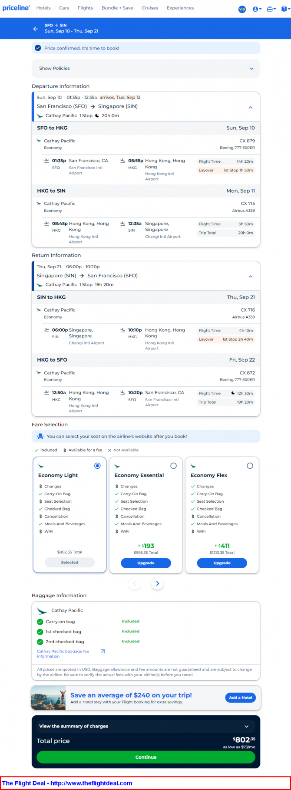Viewport: 291px width, 790px height.
Task: Click the Carry-on bag green check icon
Action: [40, 622]
